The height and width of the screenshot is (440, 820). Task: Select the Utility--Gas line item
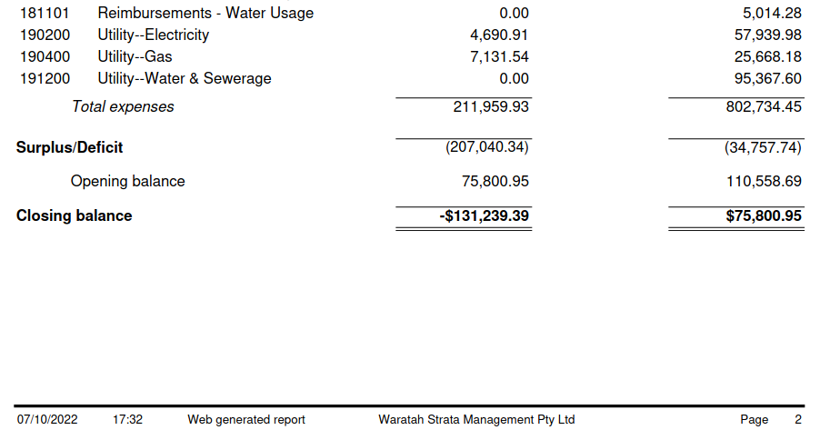[x=135, y=56]
